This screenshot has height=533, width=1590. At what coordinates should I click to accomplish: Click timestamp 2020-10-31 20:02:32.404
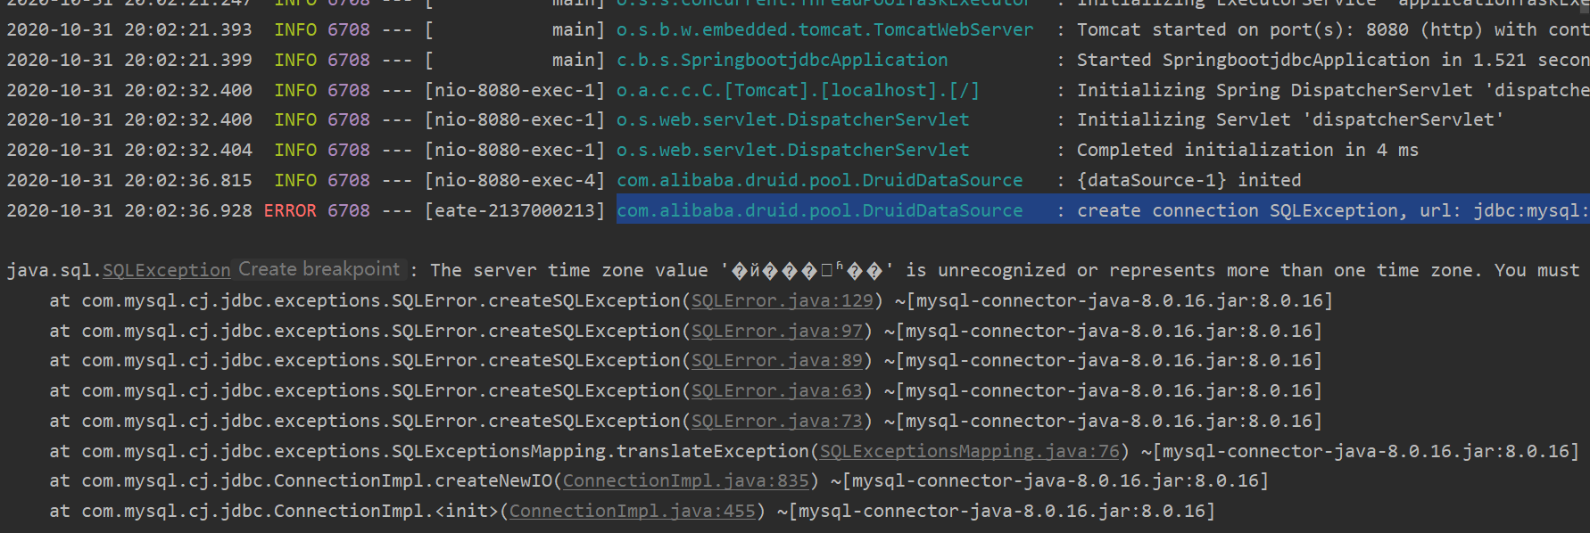(x=129, y=150)
